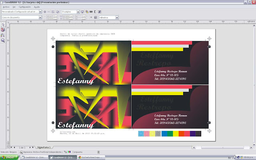Click the save print style plus icon

pyautogui.click(x=45, y=12)
